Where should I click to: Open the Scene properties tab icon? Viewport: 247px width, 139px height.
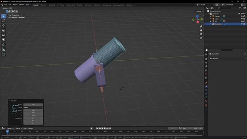tap(206, 70)
